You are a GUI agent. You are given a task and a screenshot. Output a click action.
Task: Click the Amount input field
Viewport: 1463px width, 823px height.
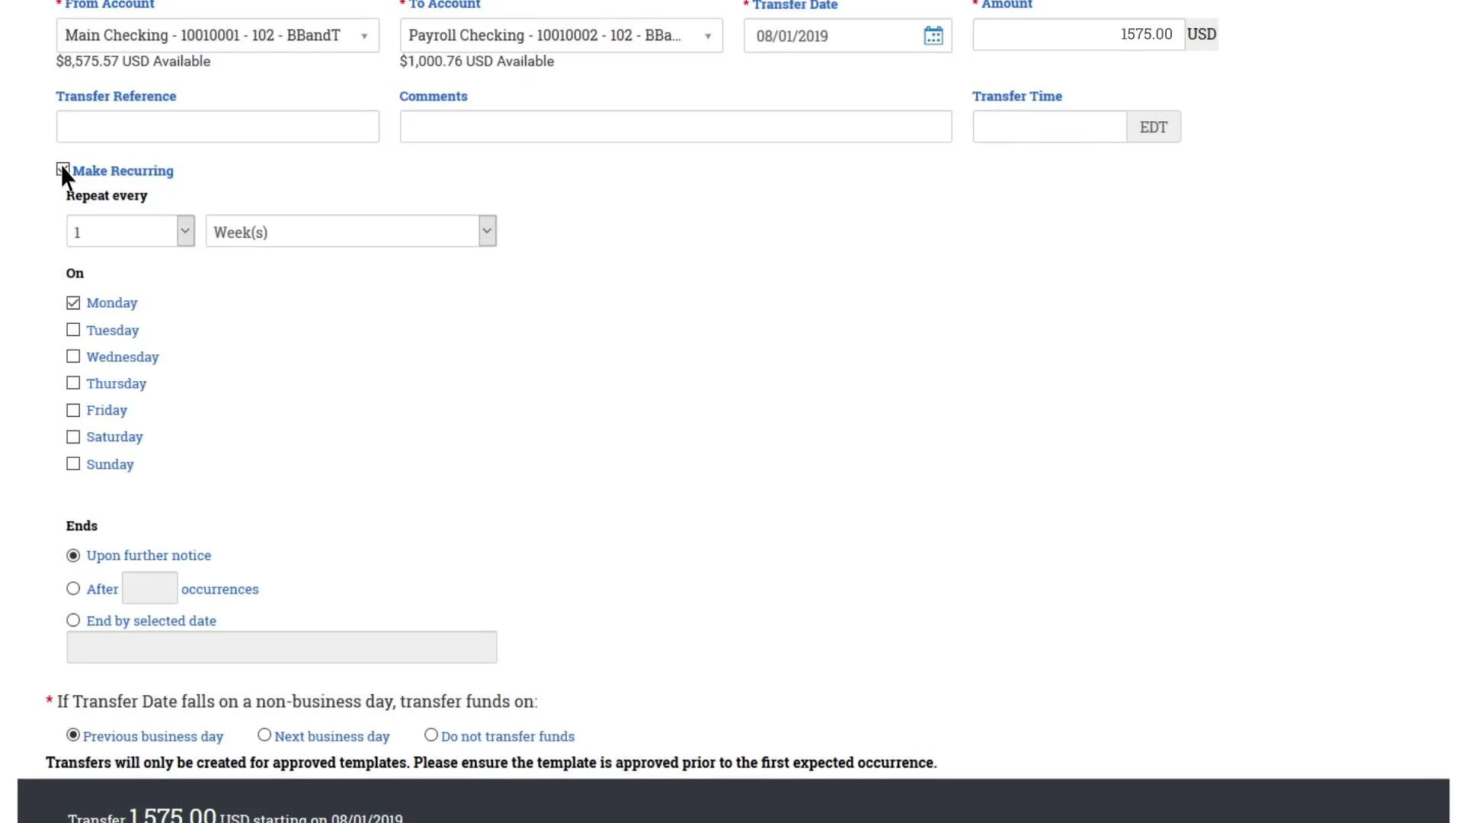1077,35
